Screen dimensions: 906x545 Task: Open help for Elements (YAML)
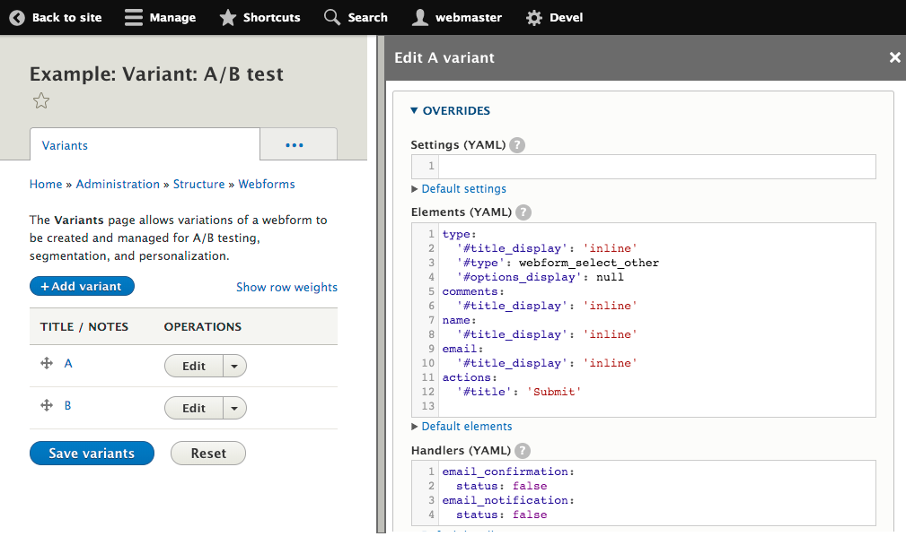523,212
